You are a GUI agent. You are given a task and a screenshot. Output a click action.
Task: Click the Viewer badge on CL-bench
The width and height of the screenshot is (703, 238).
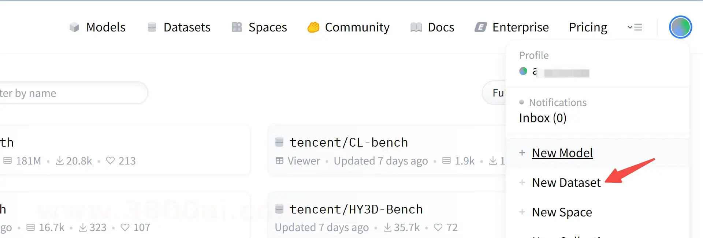coord(298,161)
